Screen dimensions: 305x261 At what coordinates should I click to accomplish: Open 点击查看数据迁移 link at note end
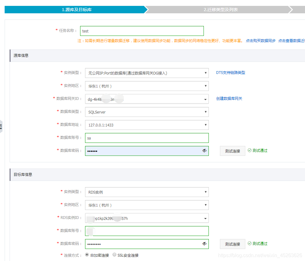click(x=291, y=41)
